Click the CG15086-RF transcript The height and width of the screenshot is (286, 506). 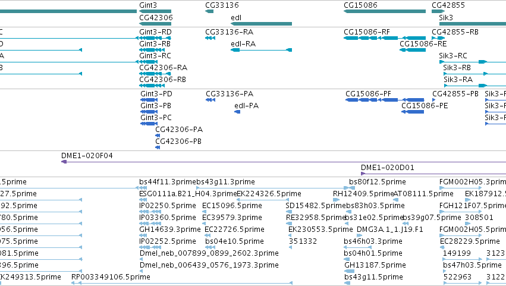coord(385,38)
